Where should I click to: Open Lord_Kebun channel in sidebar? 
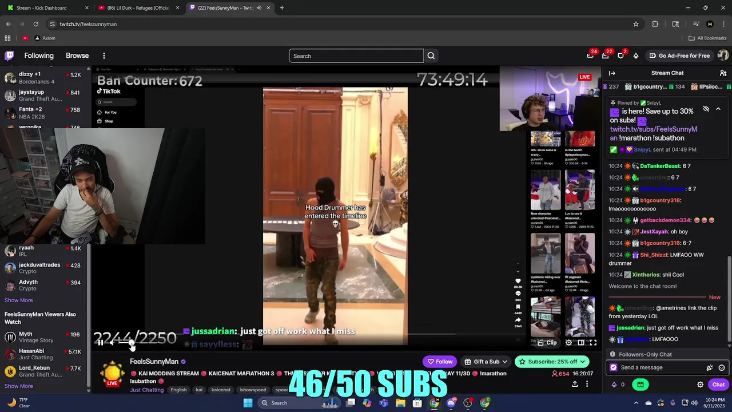[x=43, y=371]
